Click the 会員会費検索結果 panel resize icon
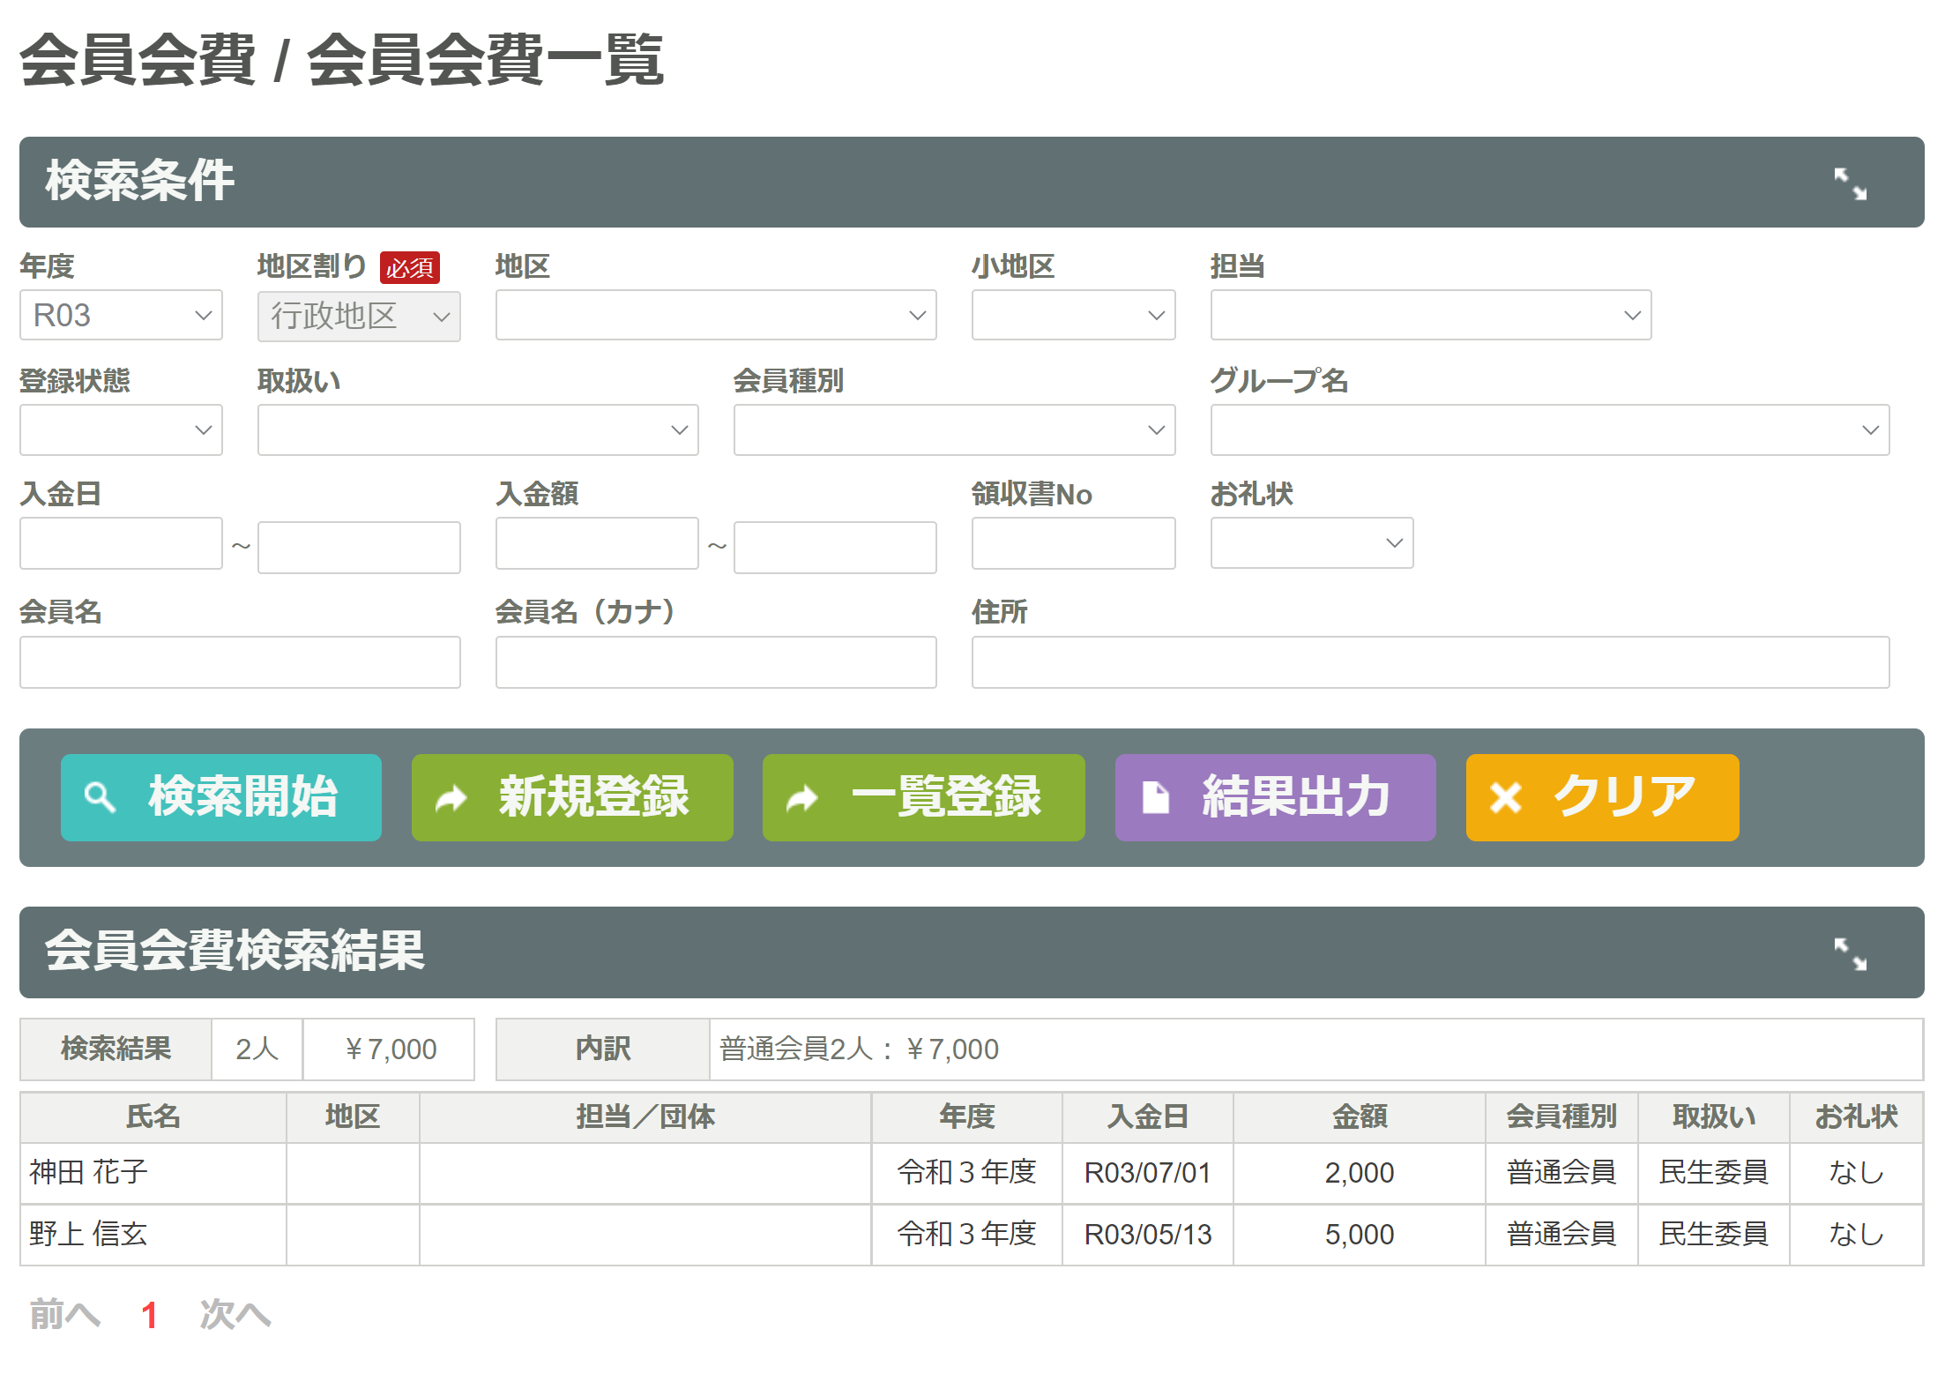The width and height of the screenshot is (1960, 1389). coord(1850,953)
